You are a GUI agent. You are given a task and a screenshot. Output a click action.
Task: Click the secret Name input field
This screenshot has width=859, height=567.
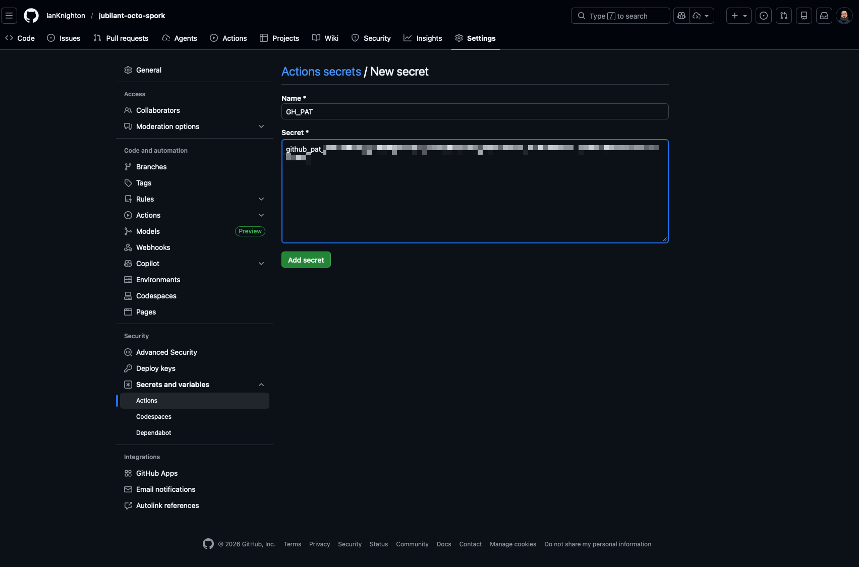coord(475,111)
